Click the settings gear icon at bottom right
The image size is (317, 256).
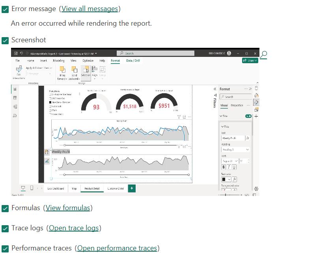coord(256,189)
